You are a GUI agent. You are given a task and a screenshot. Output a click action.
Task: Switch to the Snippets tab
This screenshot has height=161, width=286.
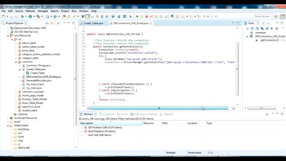click(166, 114)
